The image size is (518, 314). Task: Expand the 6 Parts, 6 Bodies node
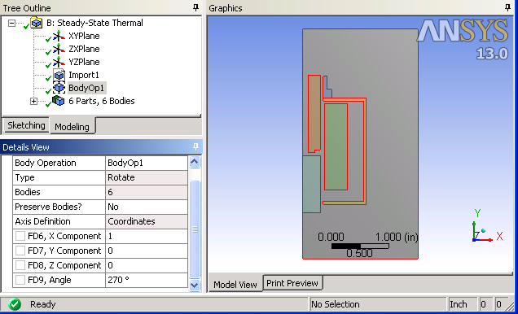pyautogui.click(x=33, y=101)
